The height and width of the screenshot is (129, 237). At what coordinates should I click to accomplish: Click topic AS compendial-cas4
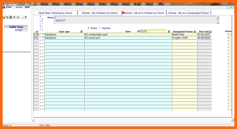(x=128, y=35)
